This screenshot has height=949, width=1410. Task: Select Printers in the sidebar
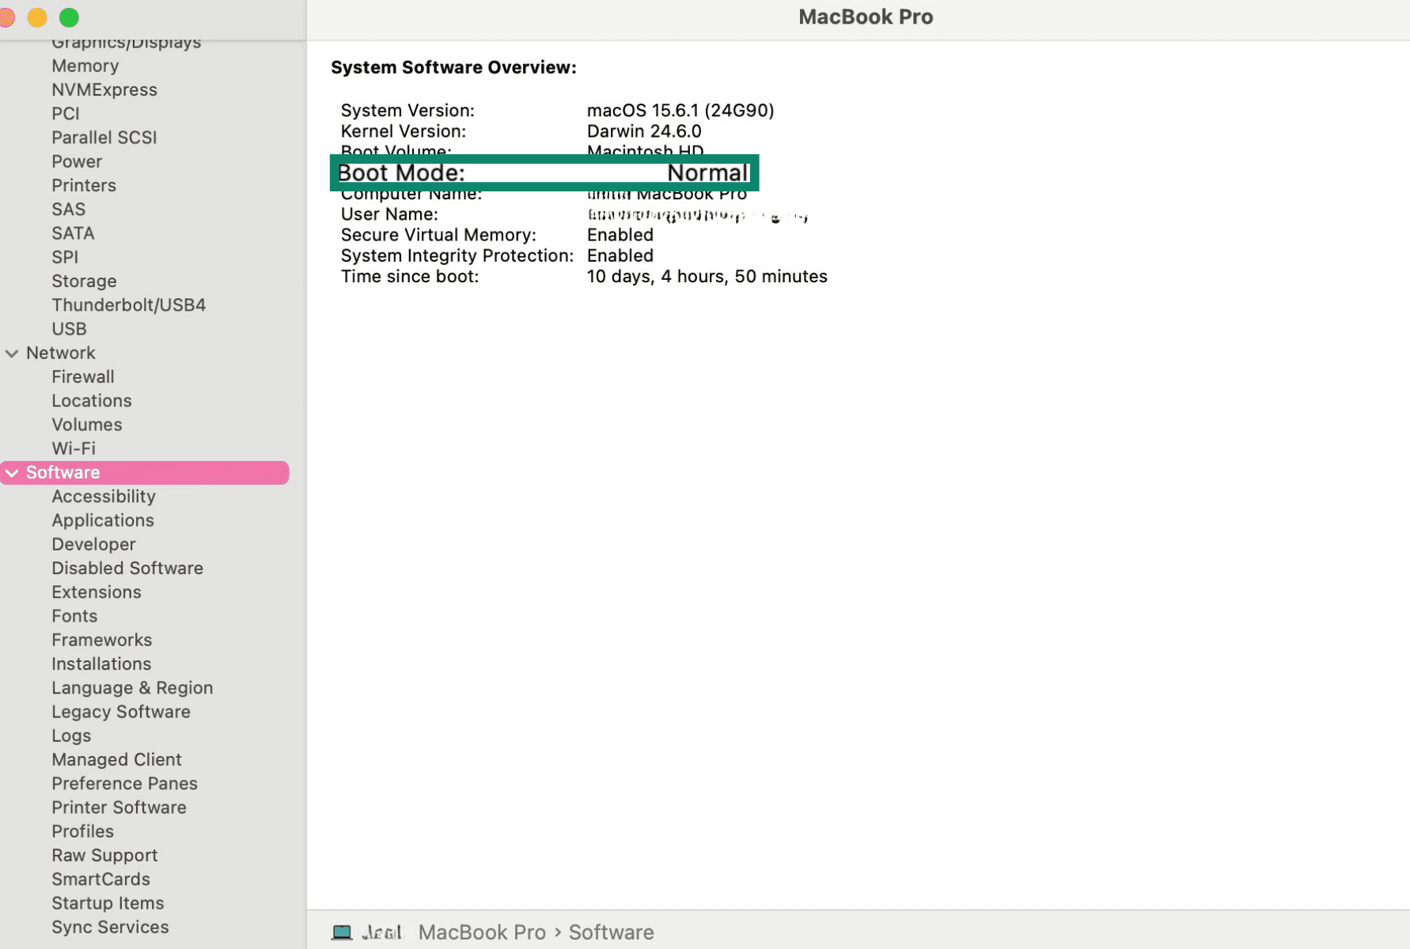pyautogui.click(x=84, y=185)
